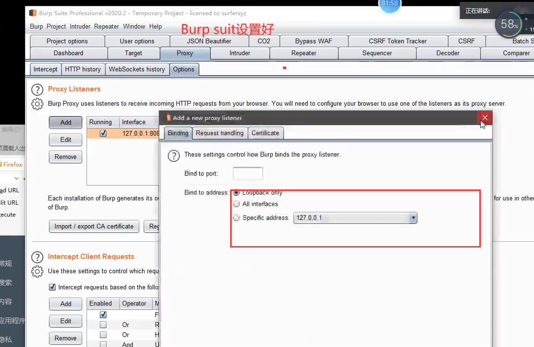Image resolution: width=534 pixels, height=347 pixels.
Task: Switch to the Bypass WAF tab
Action: tap(314, 41)
